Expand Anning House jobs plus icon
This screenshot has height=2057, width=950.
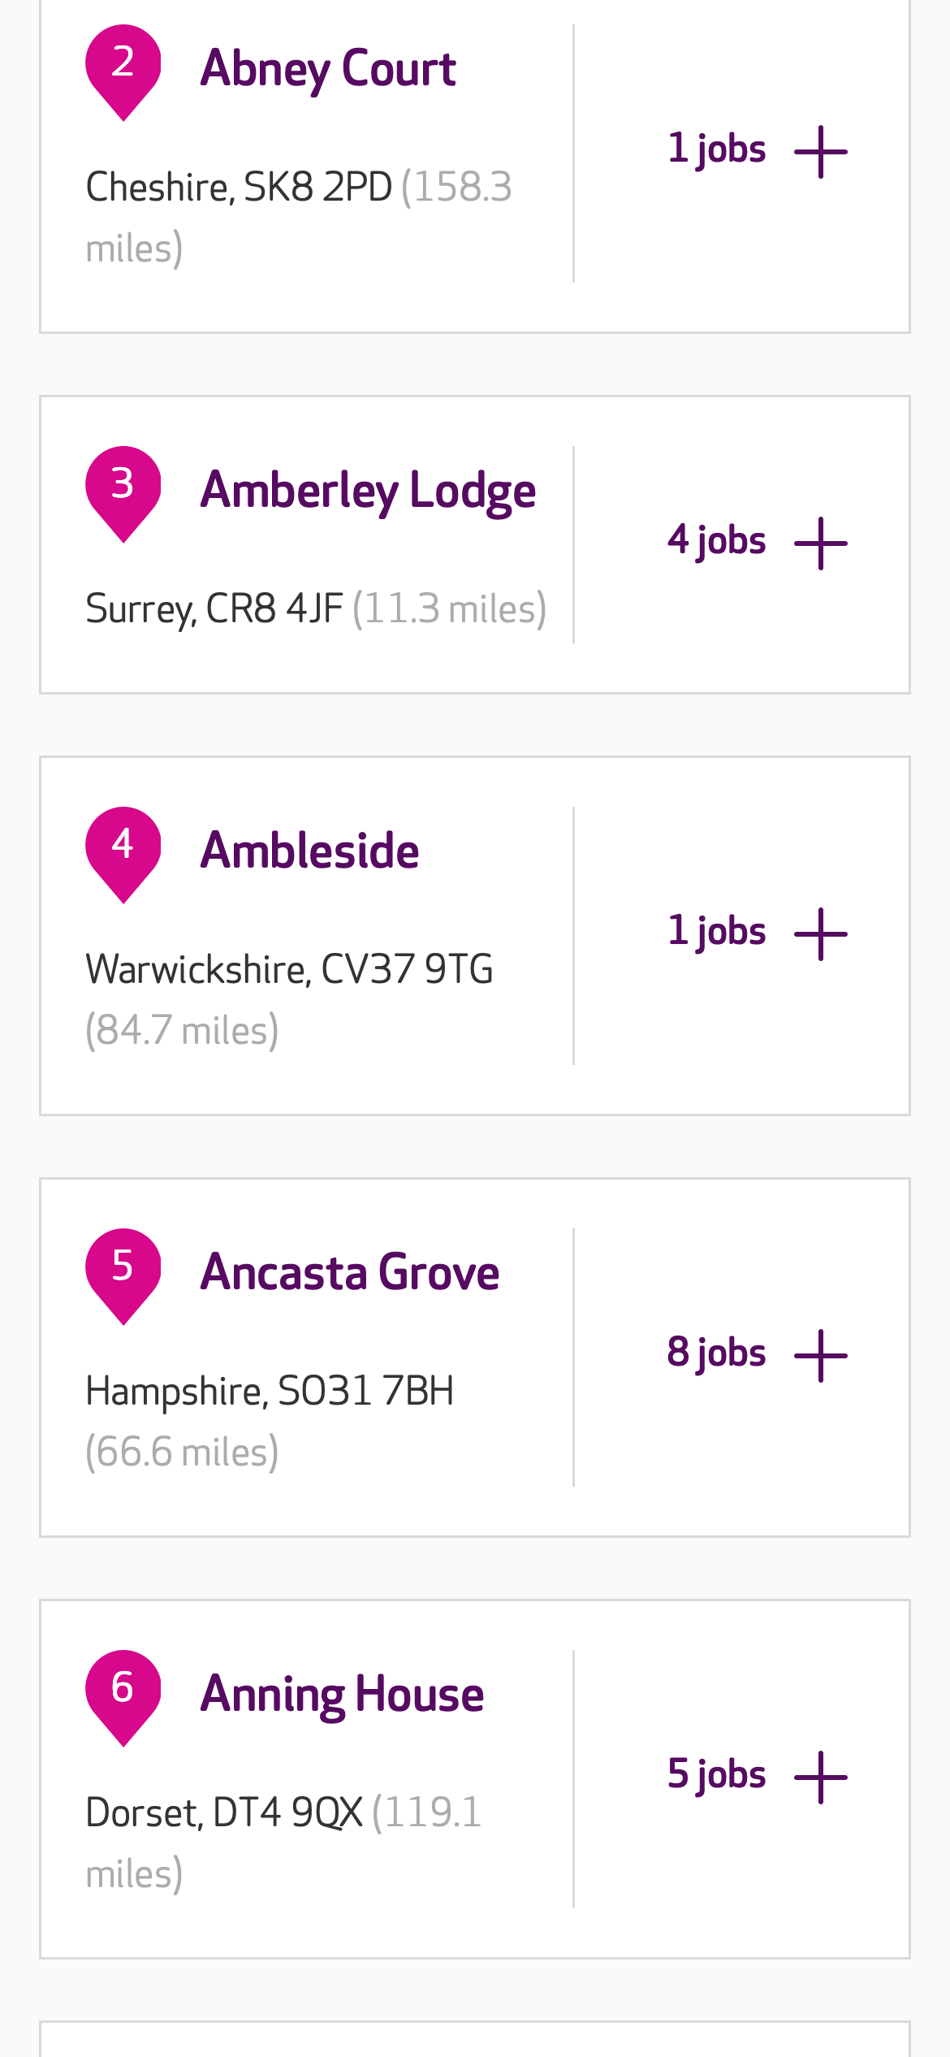point(820,1778)
